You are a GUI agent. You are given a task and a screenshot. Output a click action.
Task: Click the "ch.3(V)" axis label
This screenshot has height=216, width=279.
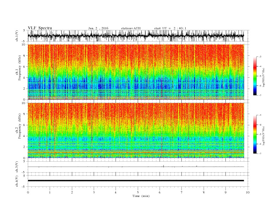click(x=17, y=167)
